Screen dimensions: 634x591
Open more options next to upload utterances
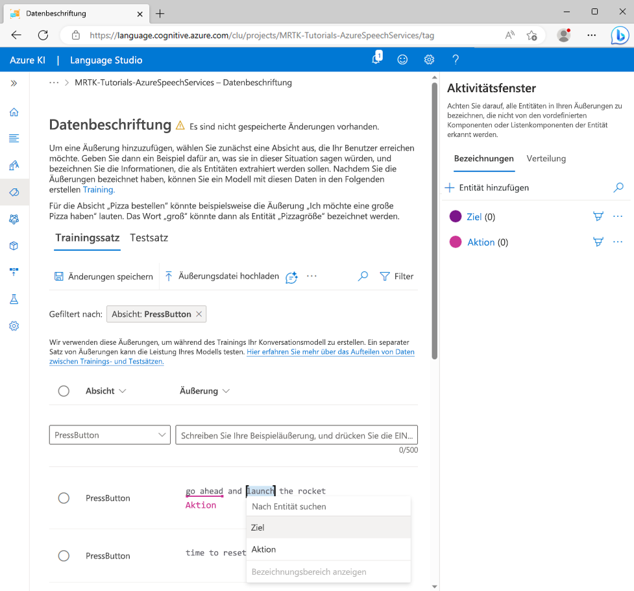point(311,276)
